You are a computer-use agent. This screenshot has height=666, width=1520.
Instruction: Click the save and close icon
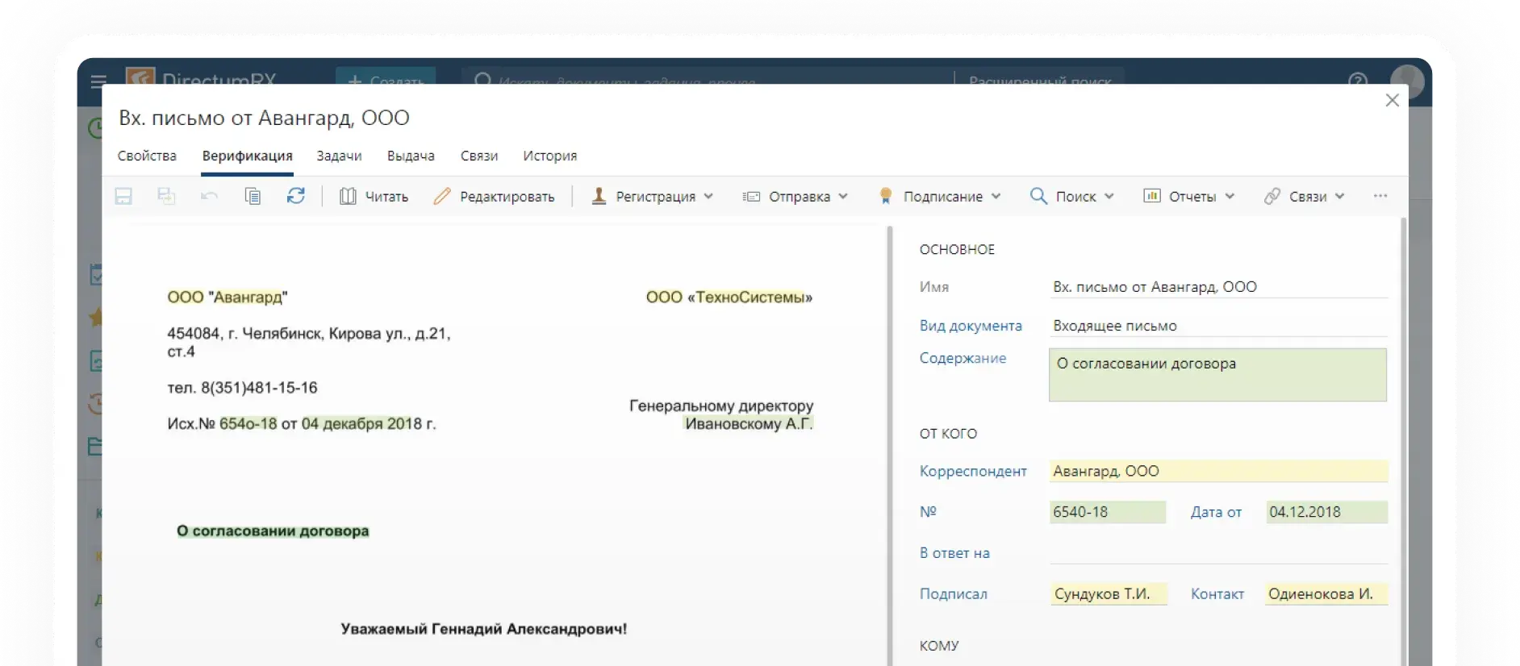pyautogui.click(x=166, y=196)
